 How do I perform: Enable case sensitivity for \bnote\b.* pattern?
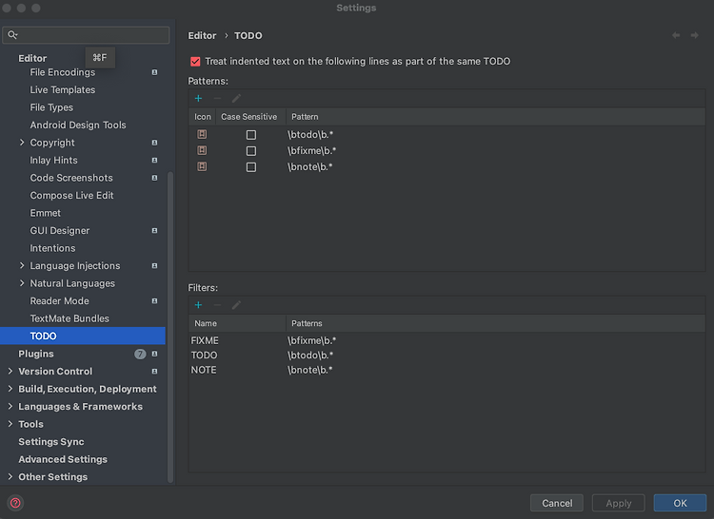[251, 167]
